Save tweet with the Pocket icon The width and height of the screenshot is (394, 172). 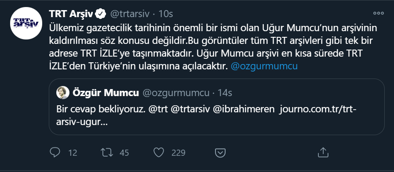(220, 153)
